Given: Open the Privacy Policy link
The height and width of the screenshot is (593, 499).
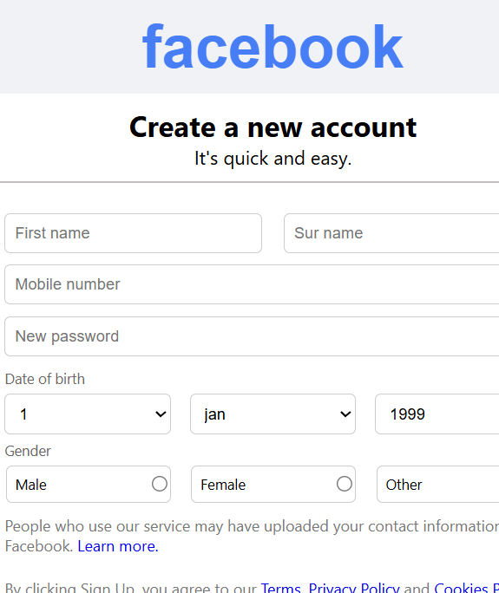Looking at the screenshot, I should (354, 588).
